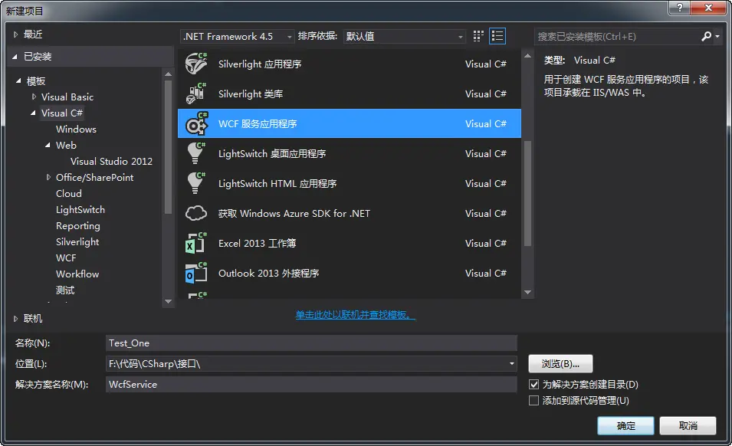Switch to small icons view
732x446 pixels.
coord(478,36)
